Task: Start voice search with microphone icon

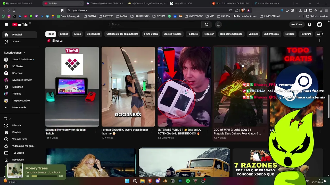Action: (x=218, y=24)
